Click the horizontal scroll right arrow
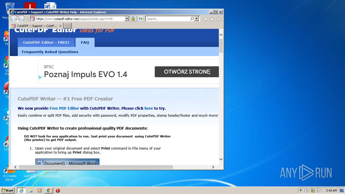The width and height of the screenshot is (345, 194). [x=213, y=167]
